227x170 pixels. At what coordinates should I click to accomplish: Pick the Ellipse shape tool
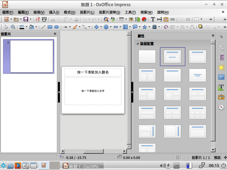pyautogui.click(x=56, y=27)
